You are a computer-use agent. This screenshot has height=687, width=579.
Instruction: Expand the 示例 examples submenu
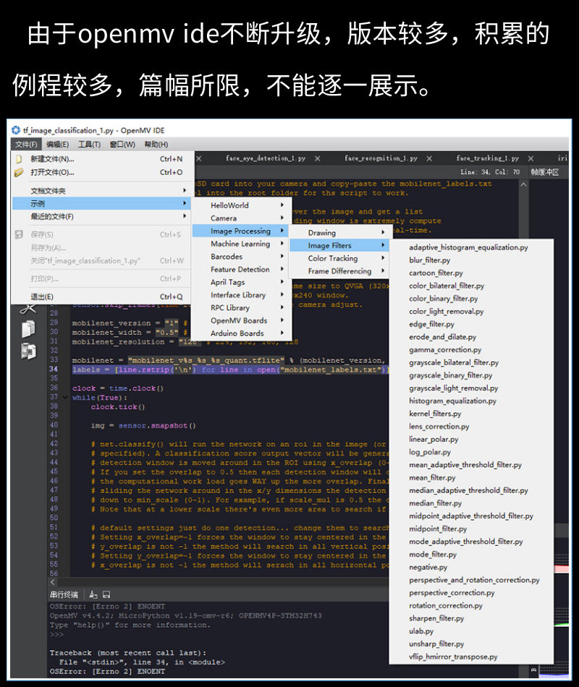pos(101,203)
